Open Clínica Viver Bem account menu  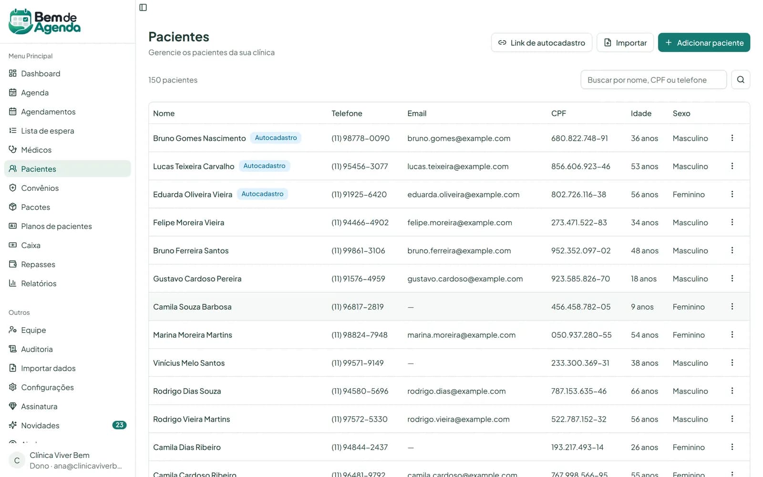pyautogui.click(x=67, y=460)
